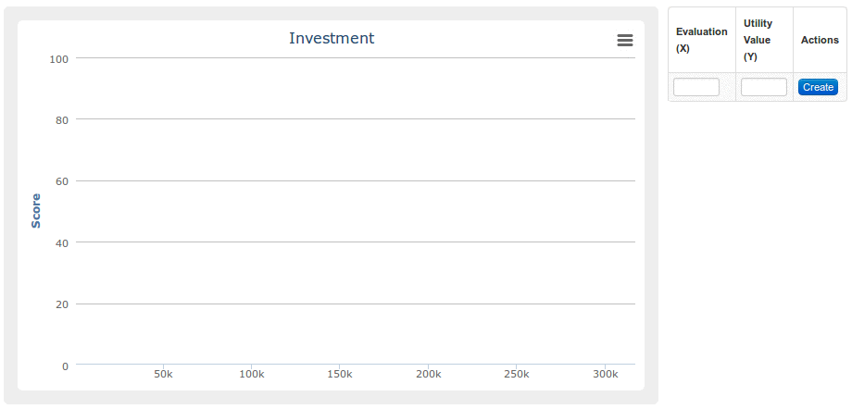The image size is (852, 409).
Task: Click the Actions column header
Action: pos(820,40)
